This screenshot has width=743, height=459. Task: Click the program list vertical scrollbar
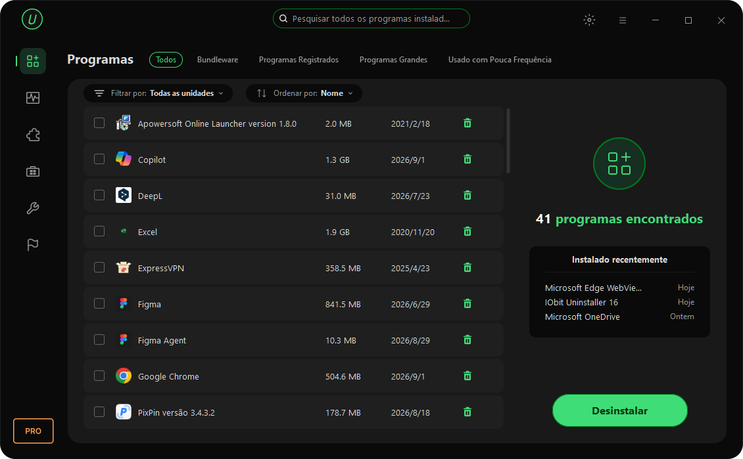click(508, 141)
